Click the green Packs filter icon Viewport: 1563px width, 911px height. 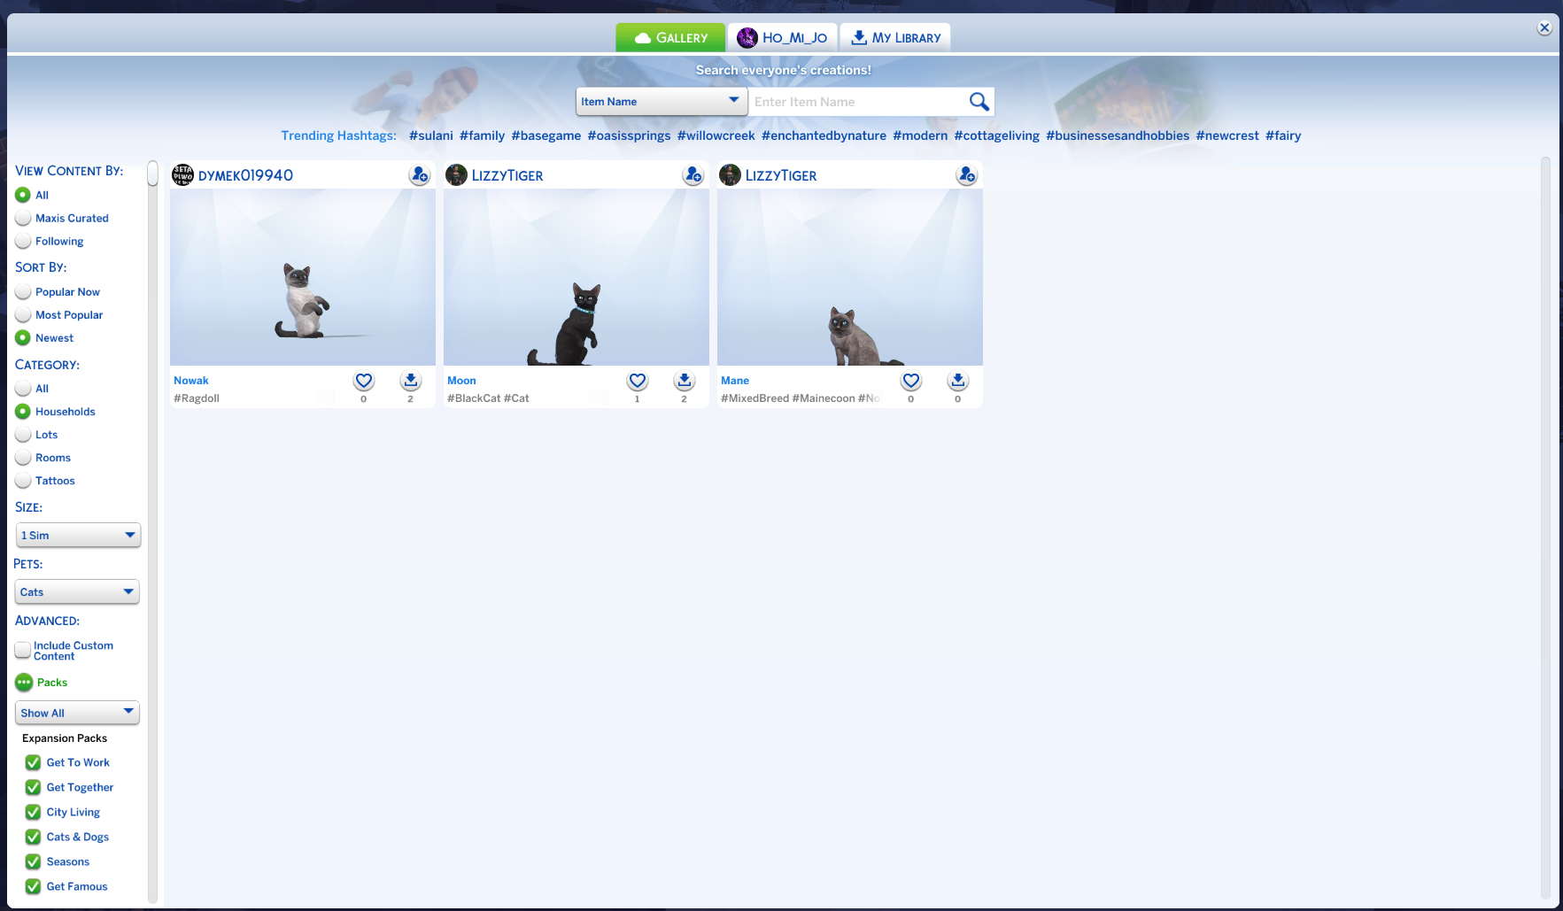click(24, 683)
